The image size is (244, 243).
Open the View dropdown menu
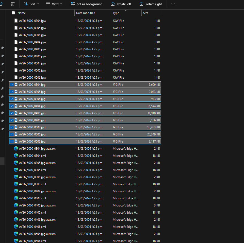click(x=54, y=4)
